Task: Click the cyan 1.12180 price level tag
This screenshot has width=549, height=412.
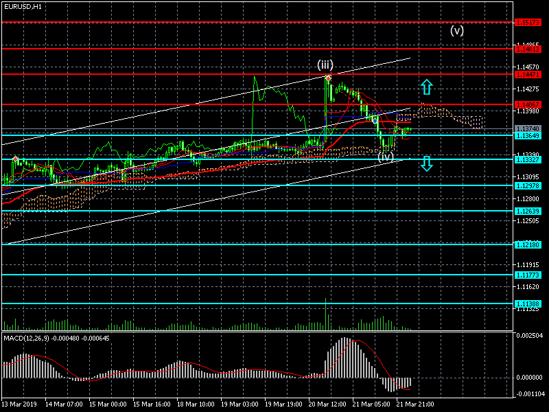Action: [528, 245]
